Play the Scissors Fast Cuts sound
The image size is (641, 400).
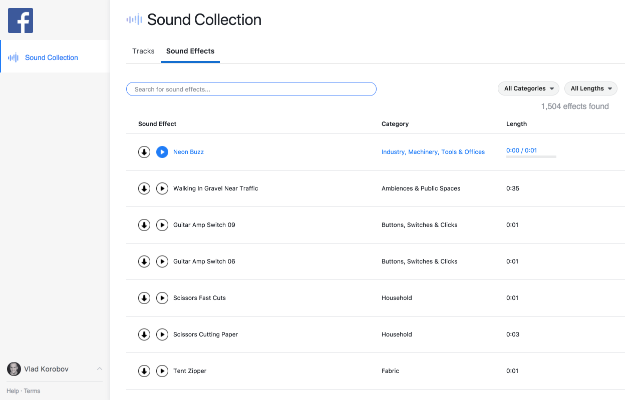[162, 298]
